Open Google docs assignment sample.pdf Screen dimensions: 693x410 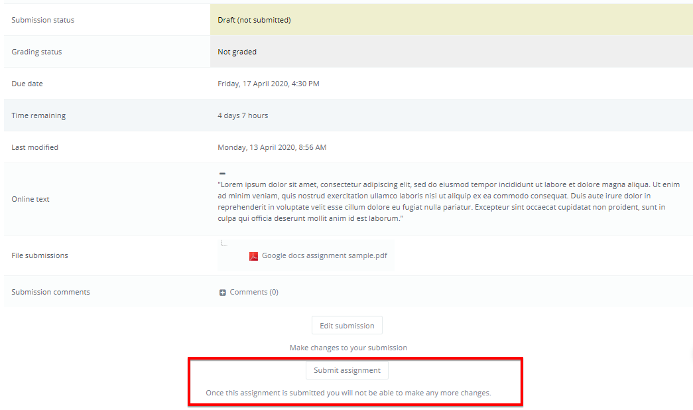tap(324, 255)
